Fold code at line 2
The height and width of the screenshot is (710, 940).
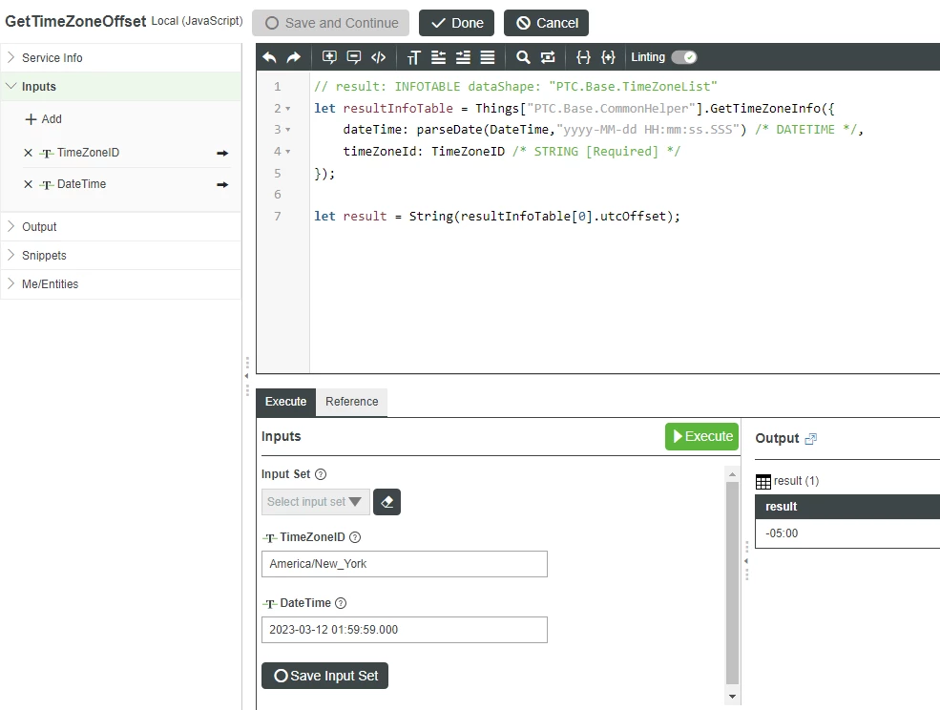click(x=288, y=109)
